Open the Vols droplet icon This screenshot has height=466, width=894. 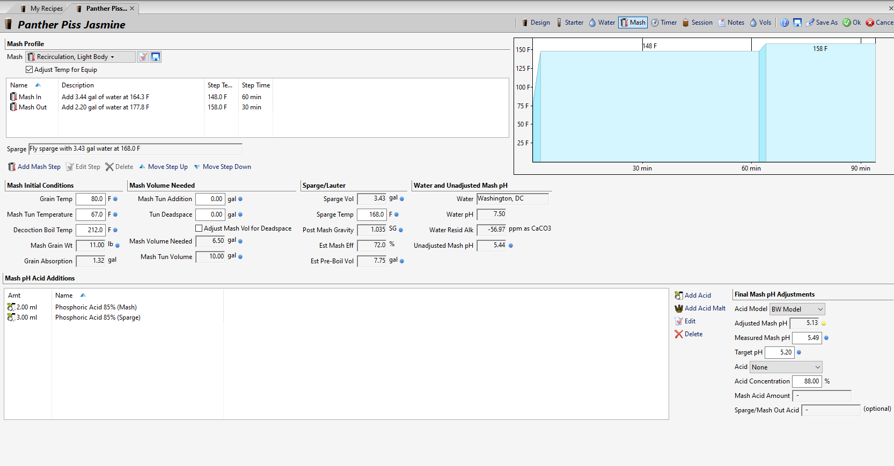coord(753,23)
